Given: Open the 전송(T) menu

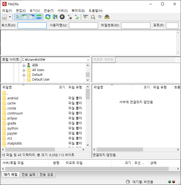Looking at the screenshot, I should click(x=49, y=11).
